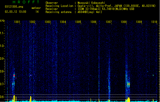Screen dimensions: 160x102
Task: Click the 1303 time marker
Action: pyautogui.click(x=48, y=22)
